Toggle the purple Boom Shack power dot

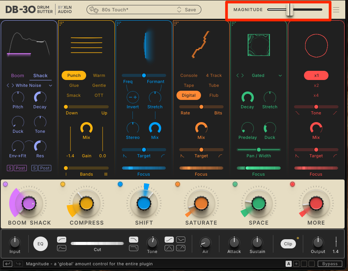point(5,184)
